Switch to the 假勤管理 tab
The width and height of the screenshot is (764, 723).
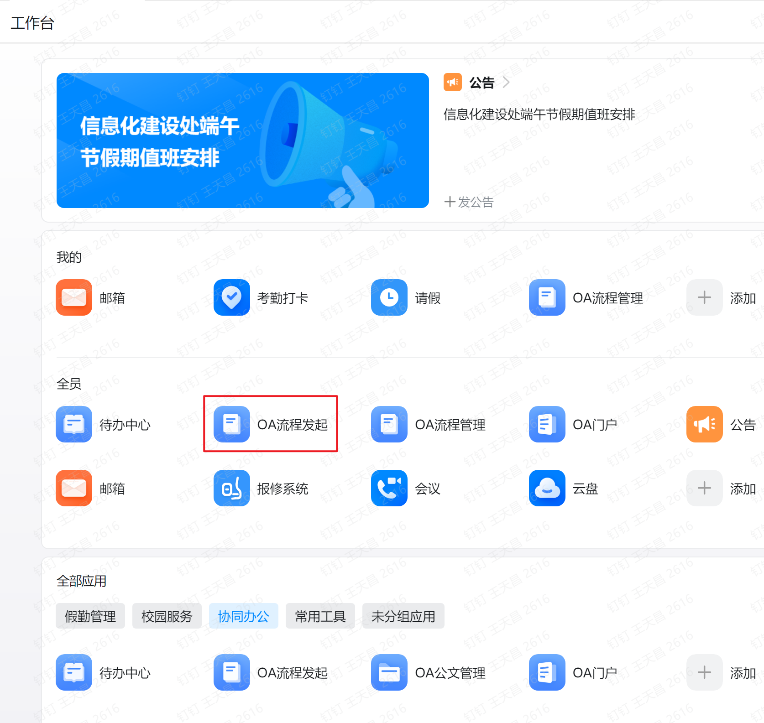90,616
